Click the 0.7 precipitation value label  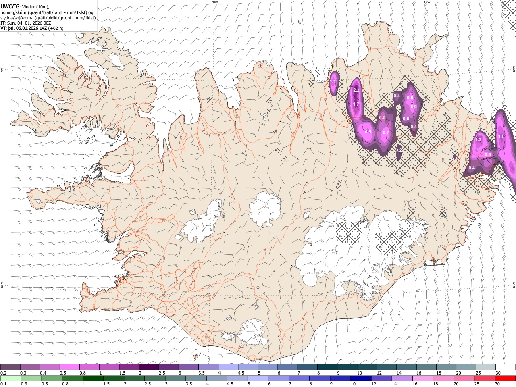pyautogui.click(x=386, y=133)
